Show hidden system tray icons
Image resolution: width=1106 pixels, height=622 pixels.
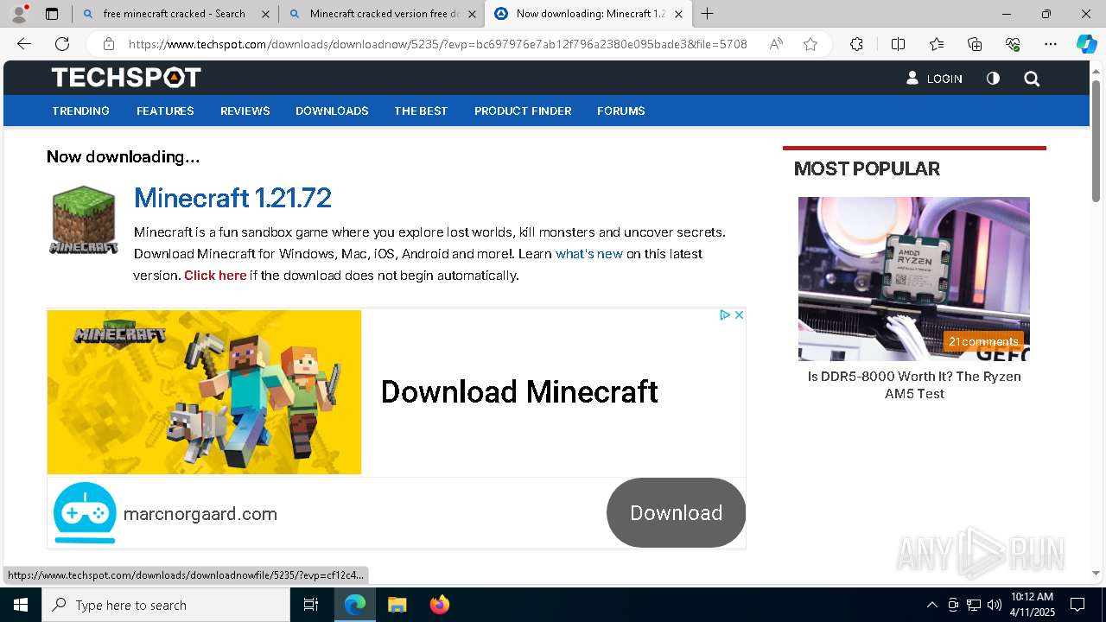(931, 605)
